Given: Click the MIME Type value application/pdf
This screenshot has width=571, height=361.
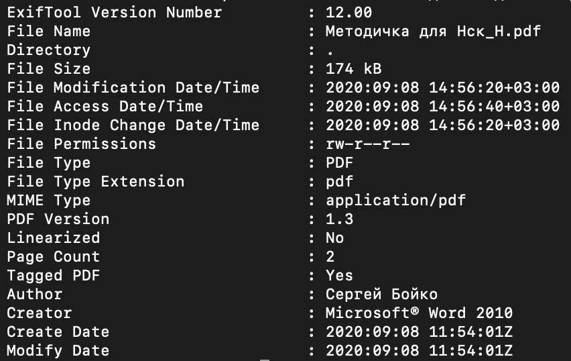Looking at the screenshot, I should click(x=395, y=201).
